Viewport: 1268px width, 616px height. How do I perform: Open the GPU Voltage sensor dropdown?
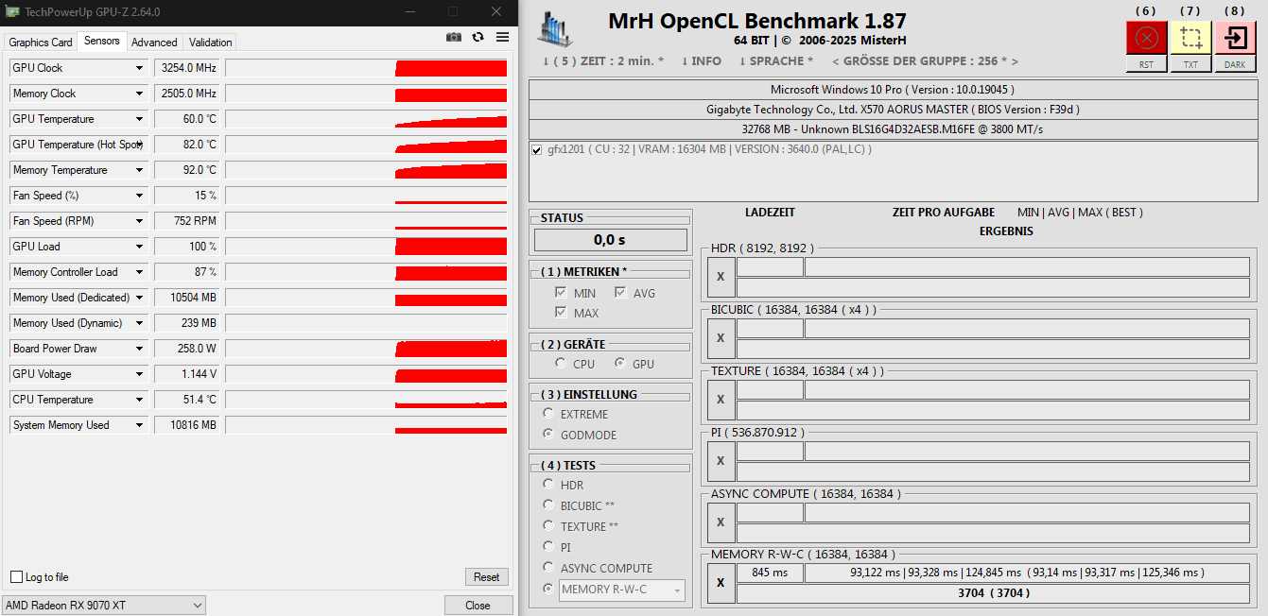[x=140, y=374]
